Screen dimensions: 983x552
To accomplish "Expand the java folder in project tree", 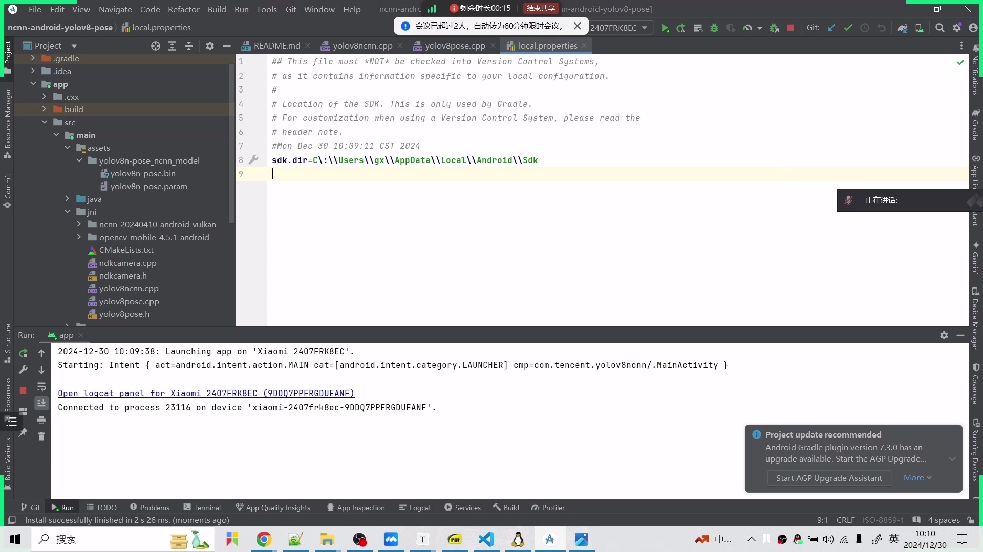I will coord(67,199).
